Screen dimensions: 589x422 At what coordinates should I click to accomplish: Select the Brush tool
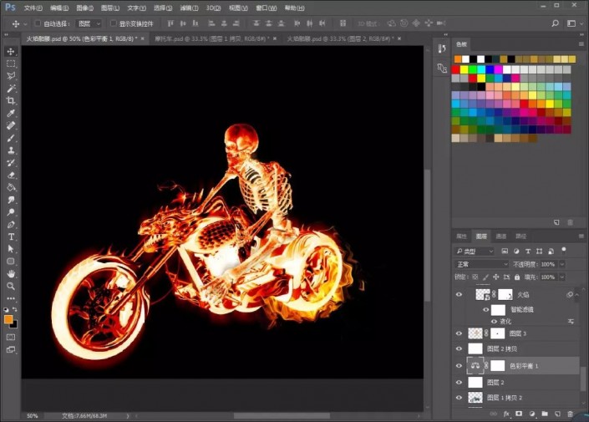[x=11, y=138]
